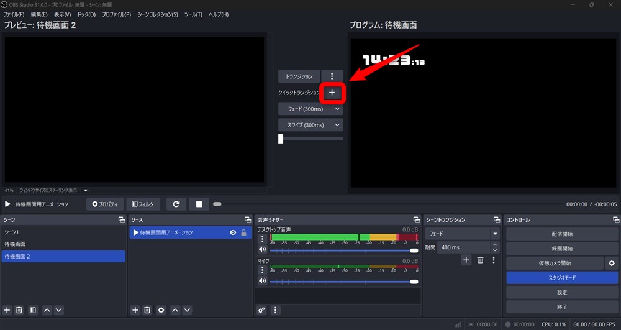
Task: Stop media playback with the square button
Action: click(199, 204)
